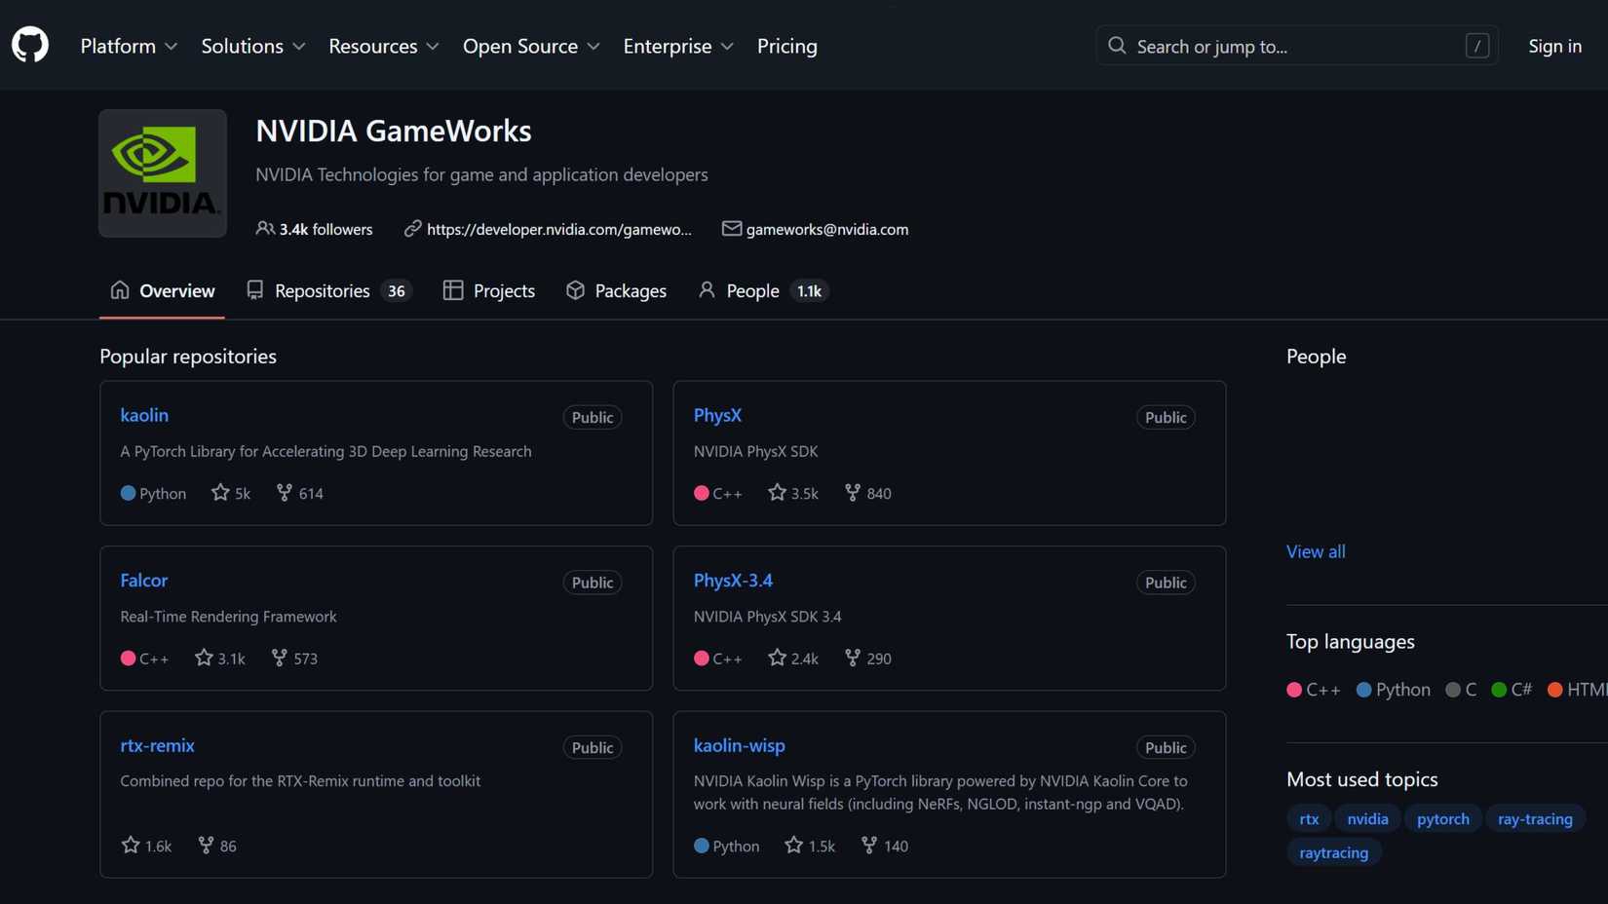This screenshot has height=904, width=1608.
Task: Select the raytracing topic tag
Action: pyautogui.click(x=1334, y=852)
